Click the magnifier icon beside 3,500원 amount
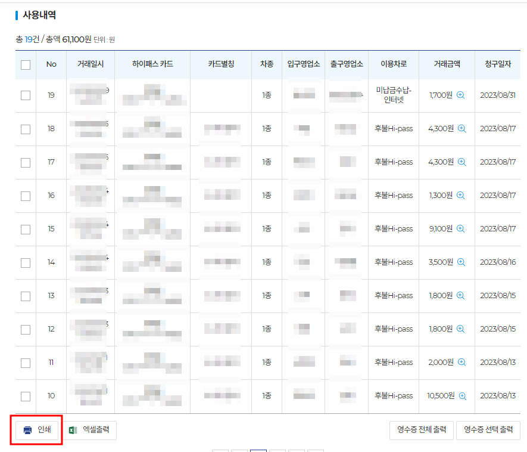The height and width of the screenshot is (452, 527). click(459, 261)
